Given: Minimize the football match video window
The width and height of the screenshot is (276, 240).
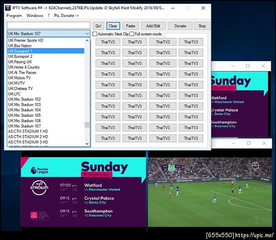Looking at the screenshot, I should pos(234,143).
